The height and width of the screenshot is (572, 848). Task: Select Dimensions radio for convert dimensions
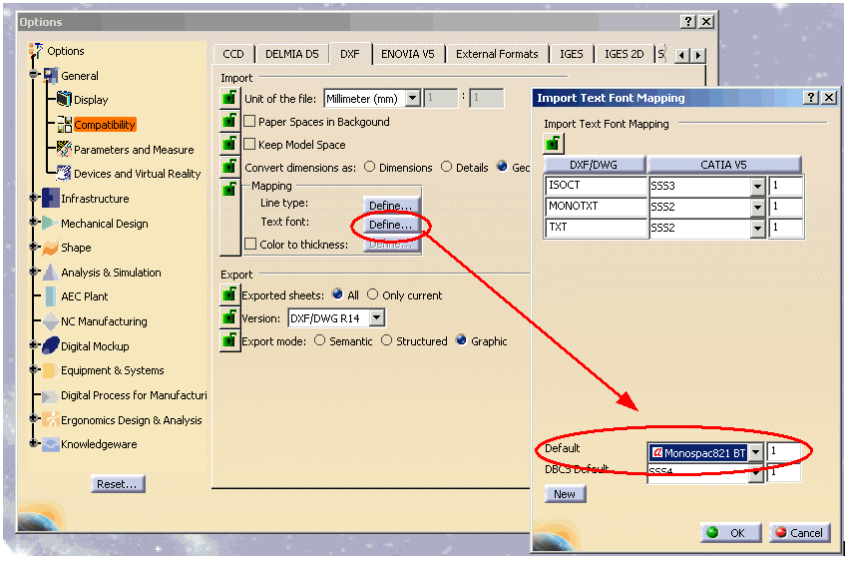(369, 167)
